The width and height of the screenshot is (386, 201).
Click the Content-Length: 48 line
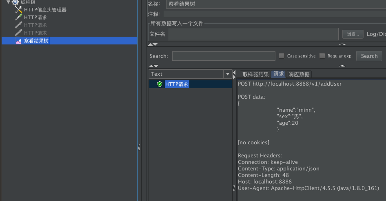click(x=264, y=175)
